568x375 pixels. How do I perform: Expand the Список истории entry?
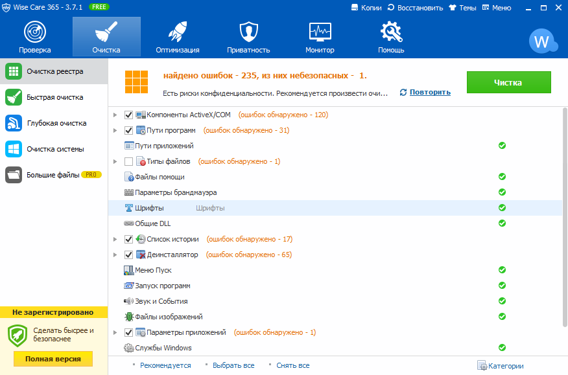coord(115,239)
